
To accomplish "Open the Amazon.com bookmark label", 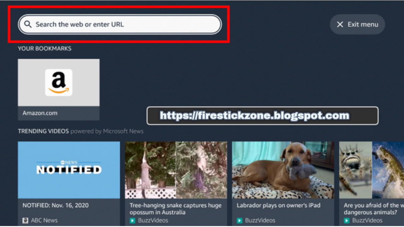I will pyautogui.click(x=40, y=113).
